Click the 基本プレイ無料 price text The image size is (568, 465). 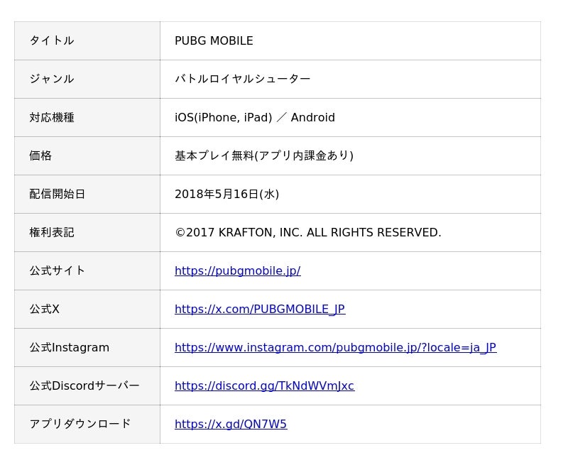point(263,156)
